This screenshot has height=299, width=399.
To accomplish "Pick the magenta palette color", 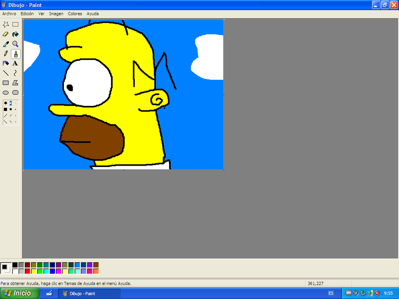I will pyautogui.click(x=59, y=271).
